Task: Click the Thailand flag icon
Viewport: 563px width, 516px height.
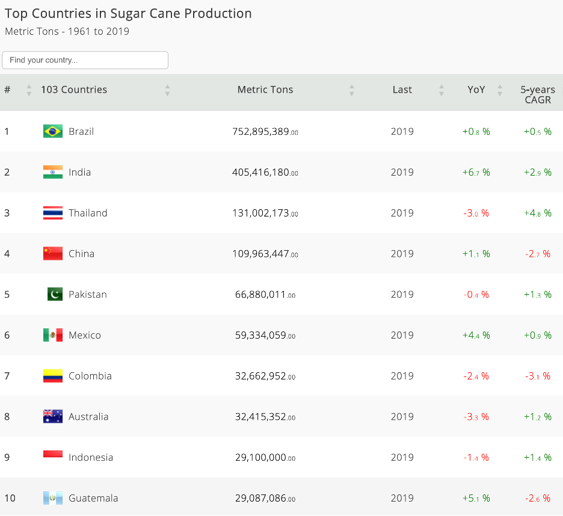Action: point(53,213)
